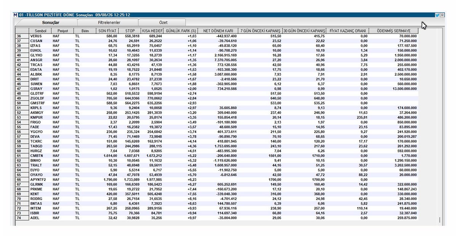This screenshot has width=457, height=236.
Task: Click the ÖDENMİŞ SERMAYE column header
Action: [393, 31]
